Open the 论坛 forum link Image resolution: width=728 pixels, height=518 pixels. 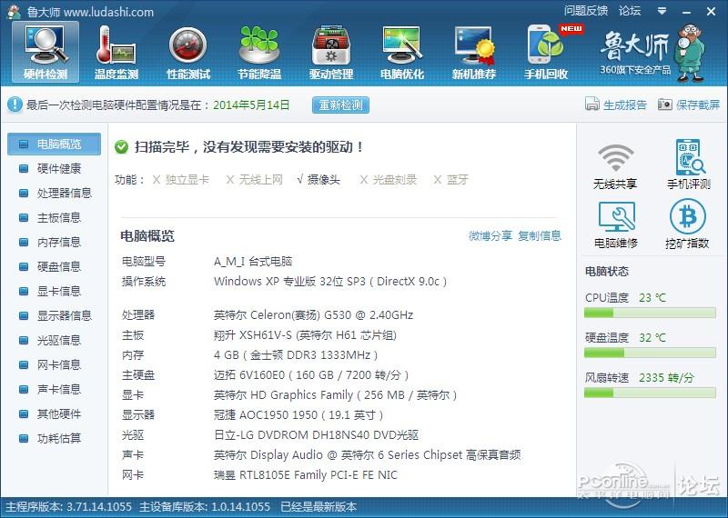pos(630,11)
